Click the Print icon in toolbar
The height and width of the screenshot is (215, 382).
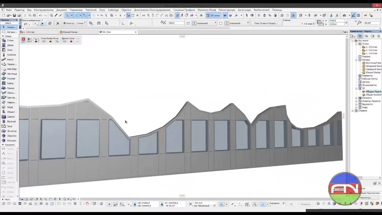(x=19, y=15)
